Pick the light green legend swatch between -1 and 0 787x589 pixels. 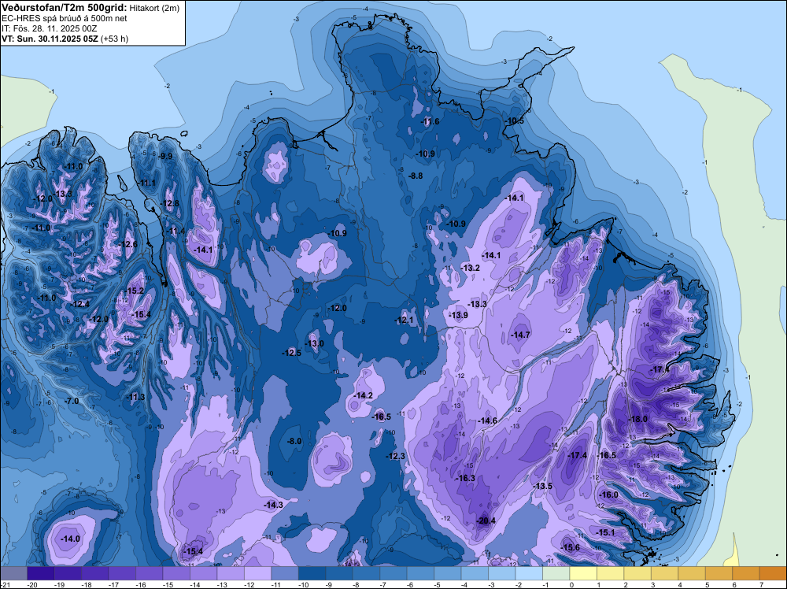[x=556, y=573]
